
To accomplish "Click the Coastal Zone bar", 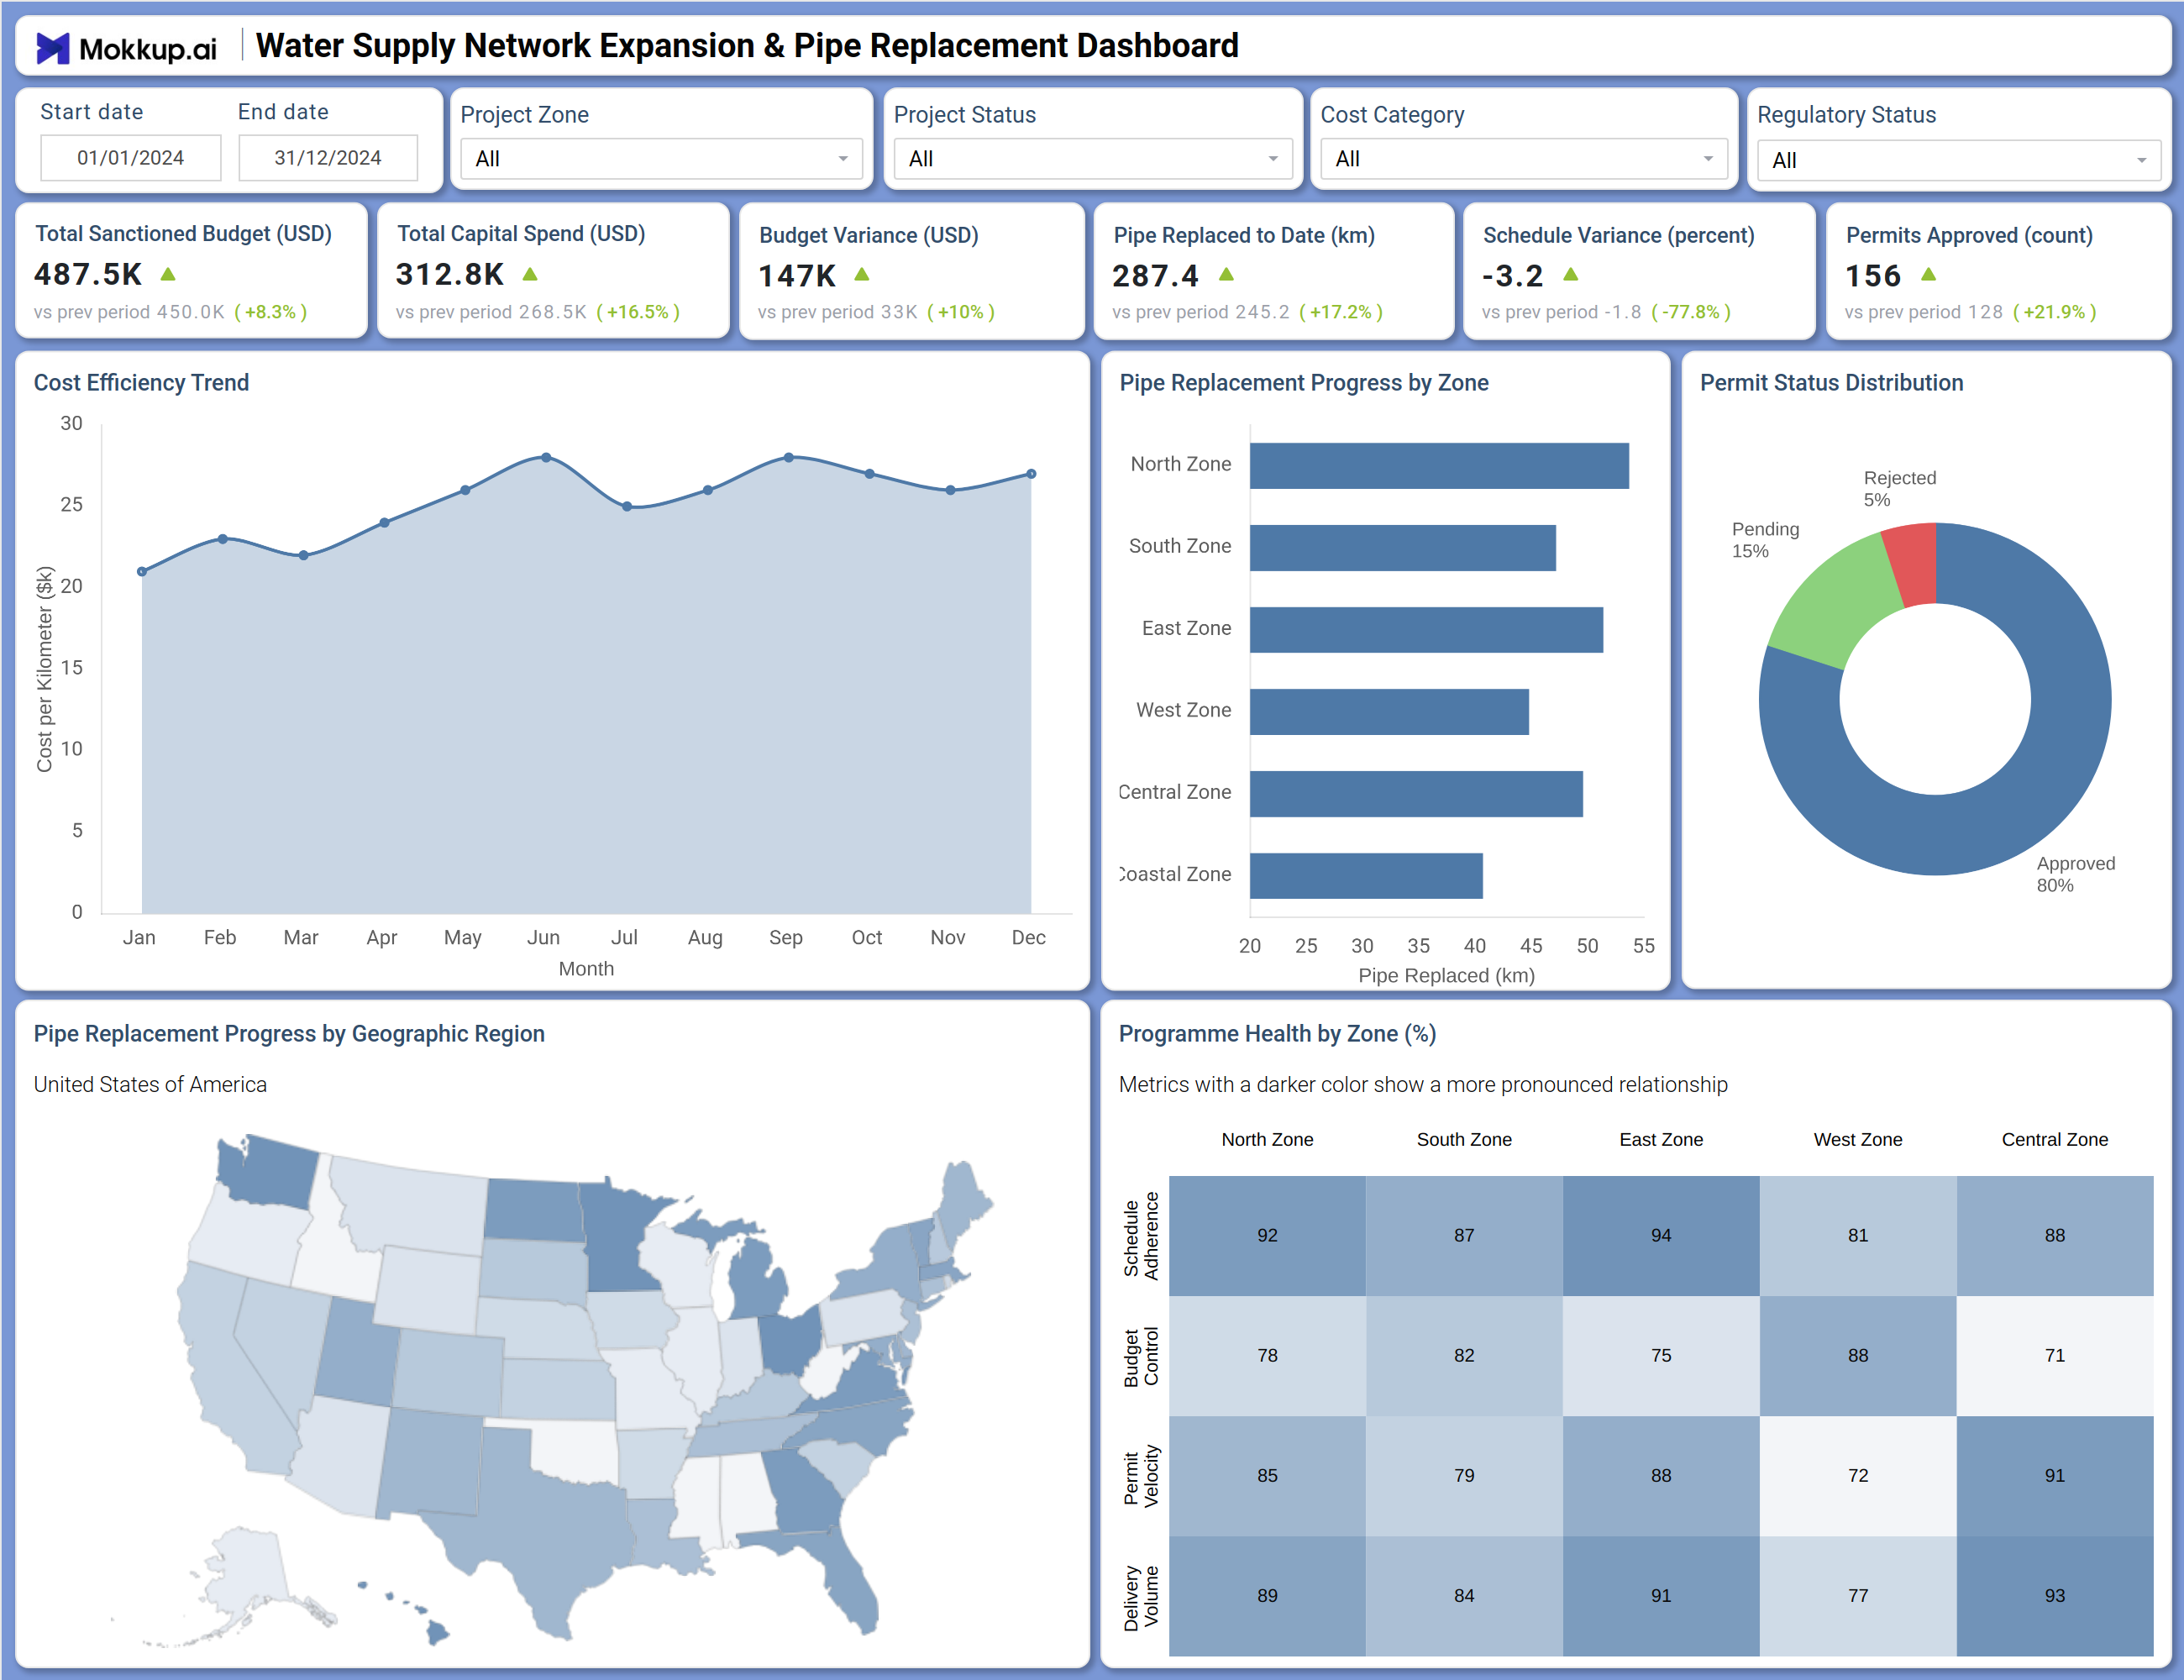I will [x=1366, y=876].
